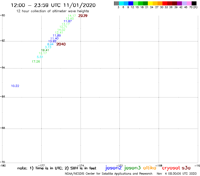Viewport: 200px width, 176px height.
Task: Select the isolated blue value 10.22
Action: [15, 86]
